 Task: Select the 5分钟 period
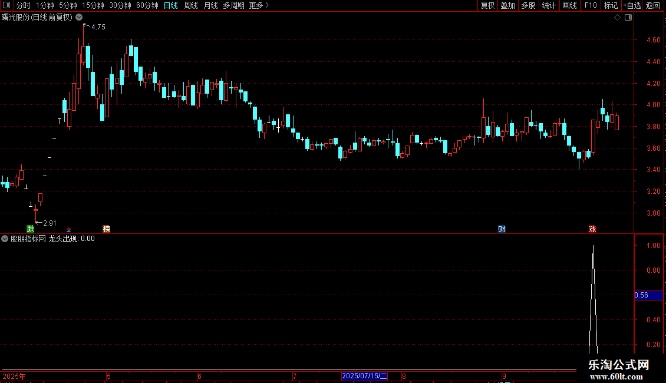pyautogui.click(x=68, y=5)
